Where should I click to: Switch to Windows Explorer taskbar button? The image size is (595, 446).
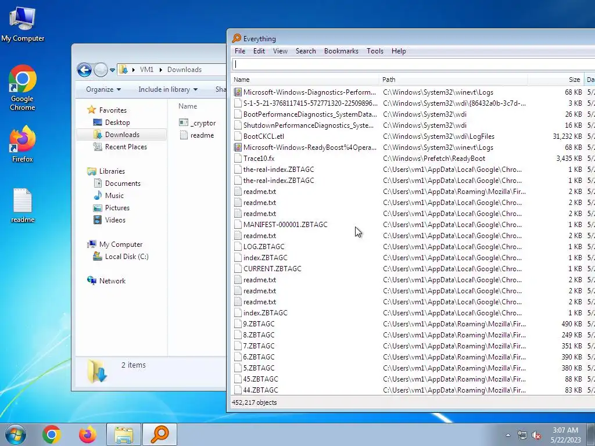pyautogui.click(x=124, y=434)
